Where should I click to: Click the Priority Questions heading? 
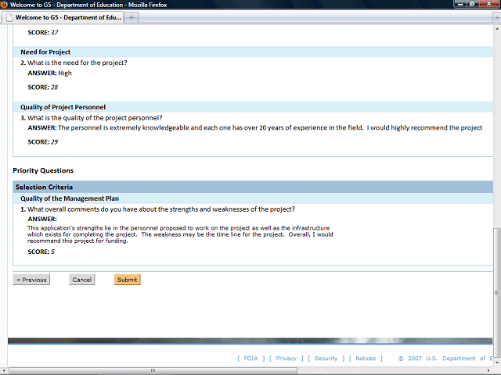coord(43,170)
